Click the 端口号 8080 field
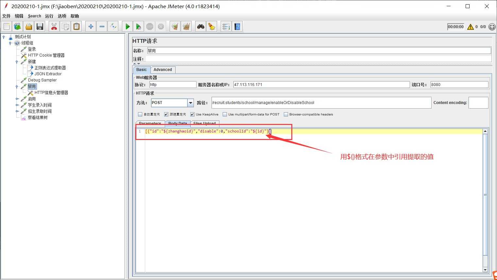Image resolution: width=497 pixels, height=280 pixels. coord(459,85)
